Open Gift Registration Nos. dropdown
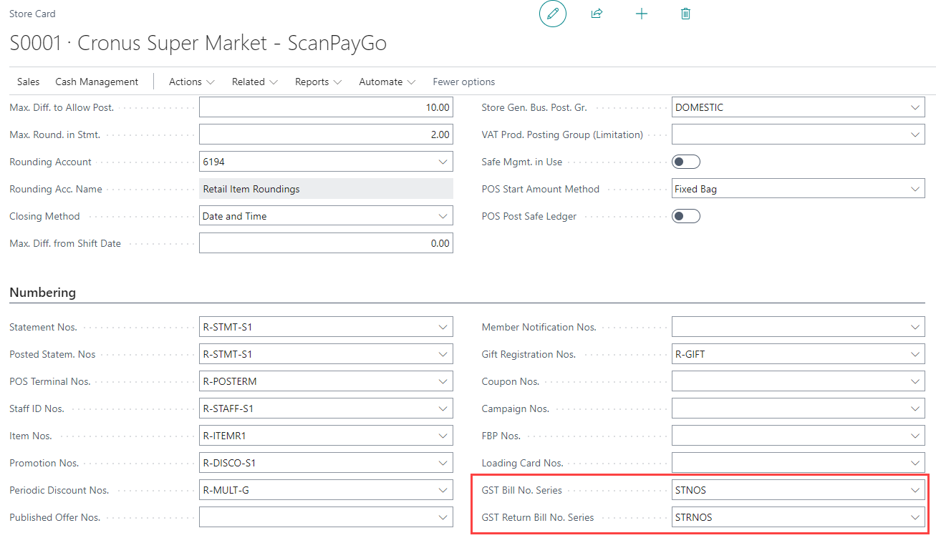This screenshot has width=936, height=553. point(915,354)
